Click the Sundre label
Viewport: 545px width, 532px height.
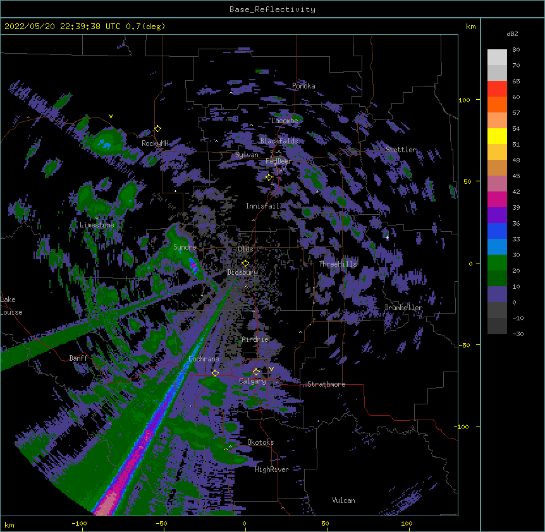(185, 247)
